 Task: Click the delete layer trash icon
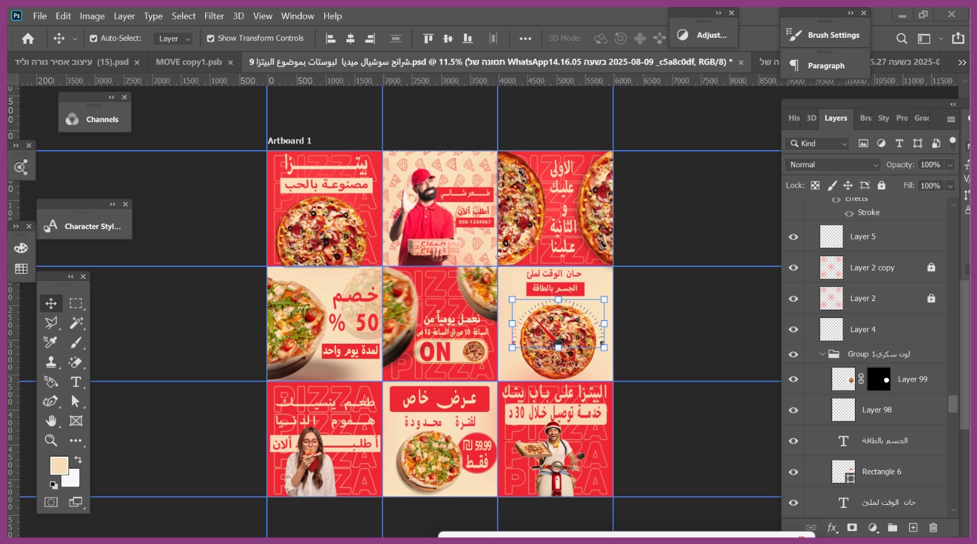[x=933, y=528]
